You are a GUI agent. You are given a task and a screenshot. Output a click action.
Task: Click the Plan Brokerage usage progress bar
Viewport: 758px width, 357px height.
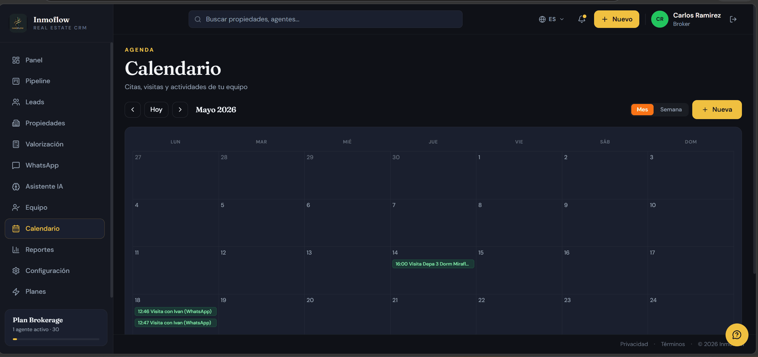[56, 339]
